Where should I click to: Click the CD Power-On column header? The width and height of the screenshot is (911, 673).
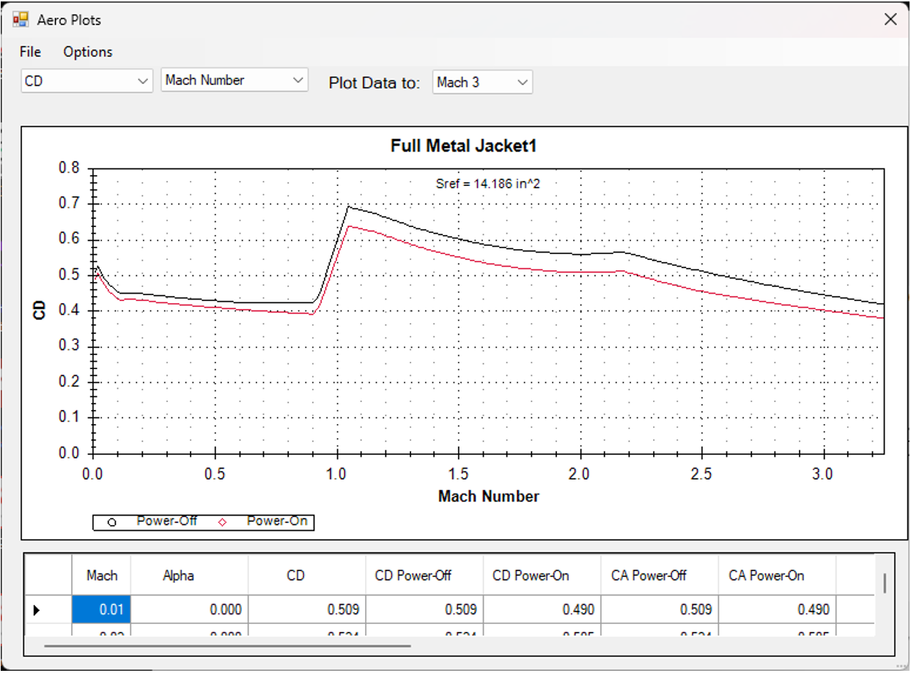531,576
